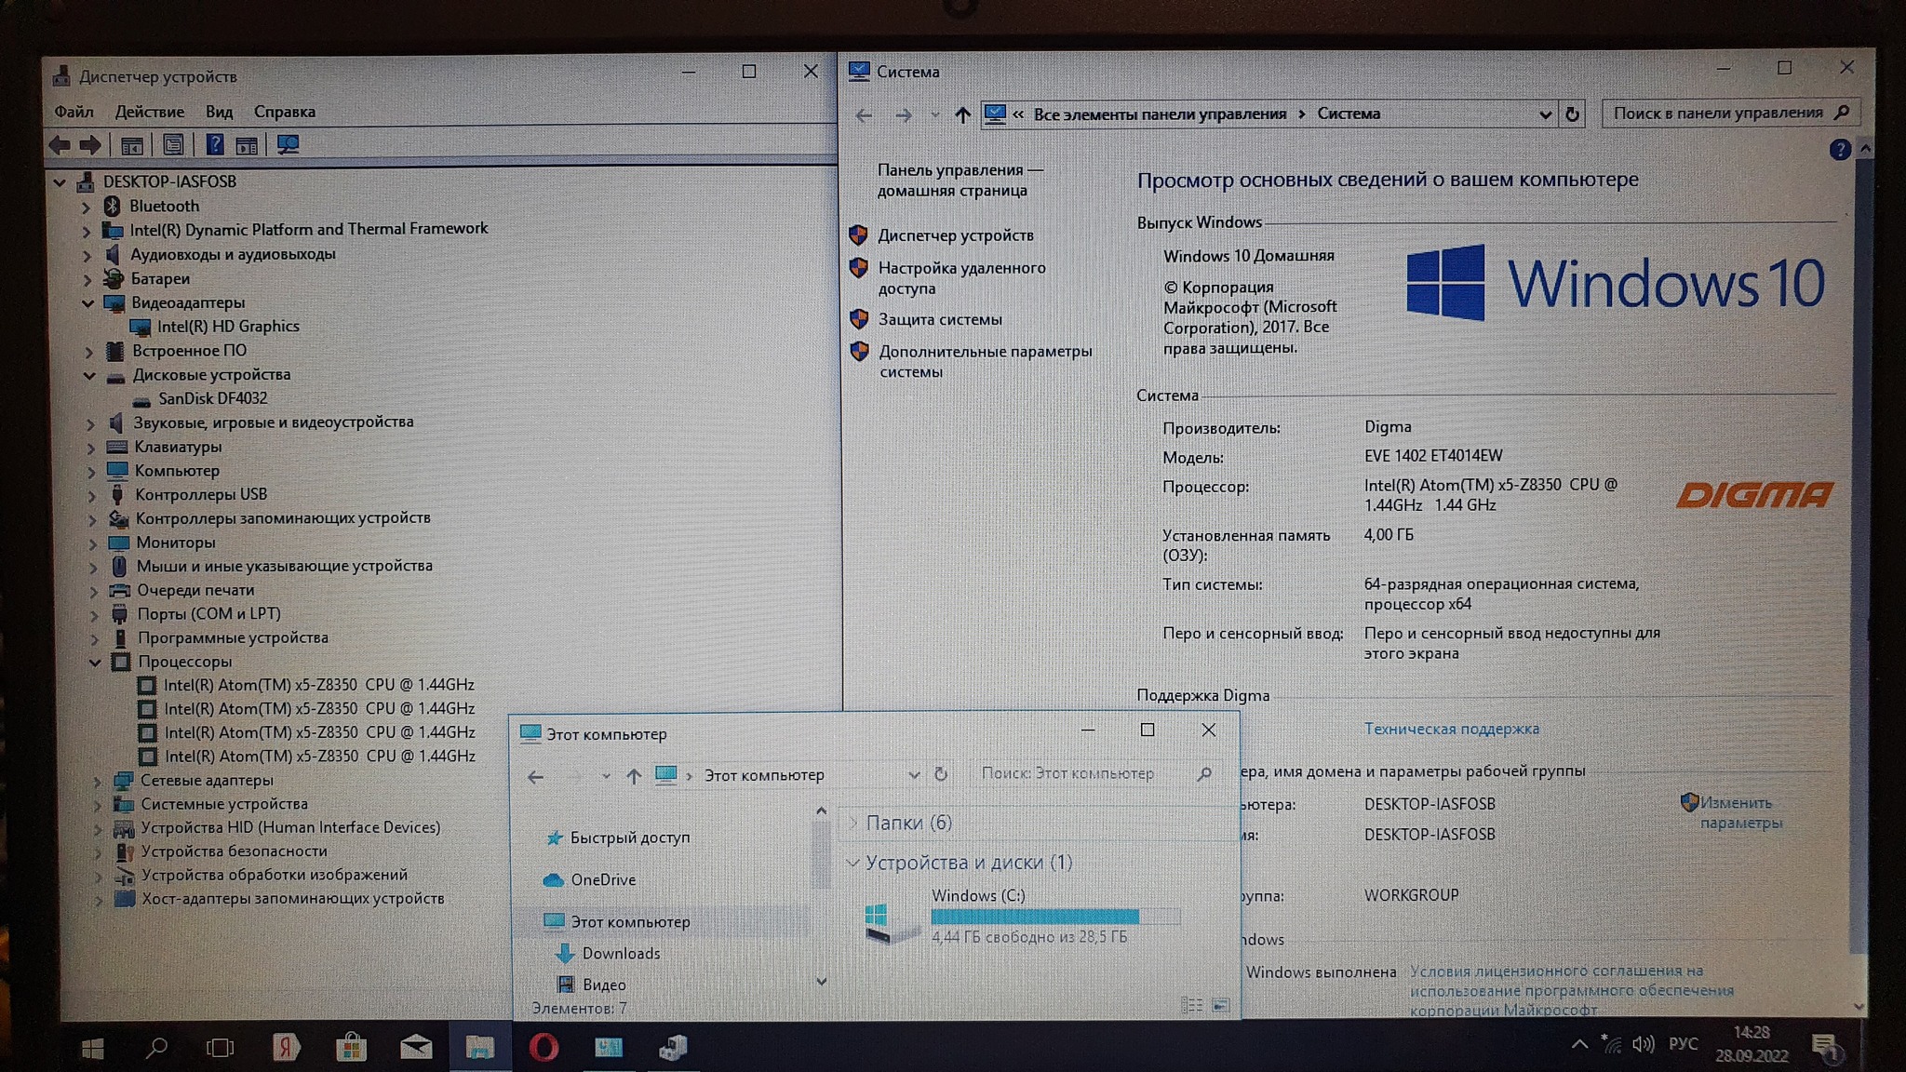The height and width of the screenshot is (1072, 1906).
Task: Open Диспетчер устройств link in Система sidebar
Action: (956, 235)
